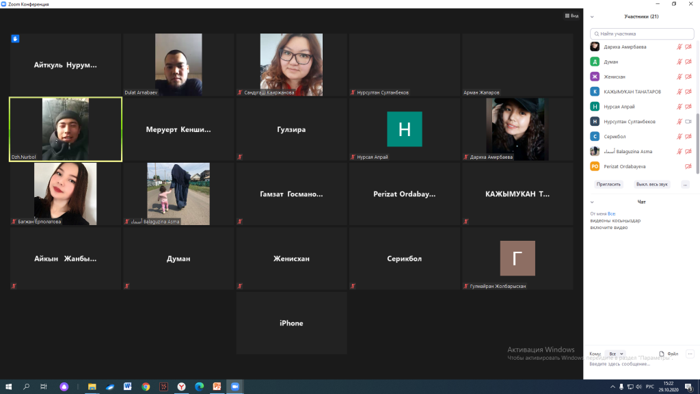Toggle microphone for Нурсая Апрай in participant list
Image resolution: width=700 pixels, height=394 pixels.
pos(679,107)
